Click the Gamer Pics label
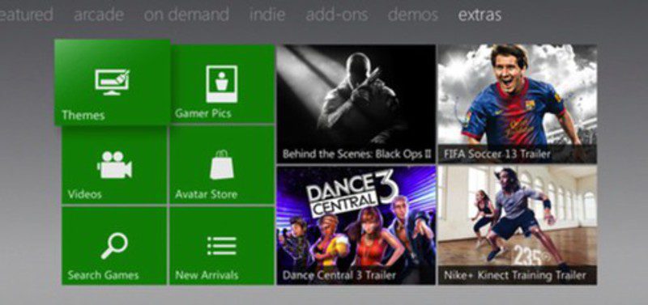Screen dimensions: 648x305 [203, 113]
